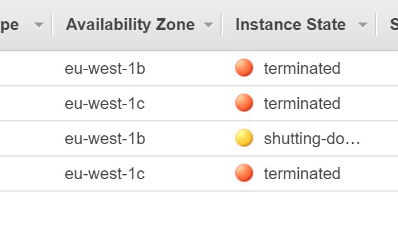Click the yellow shutting-down status icon

[x=244, y=138]
